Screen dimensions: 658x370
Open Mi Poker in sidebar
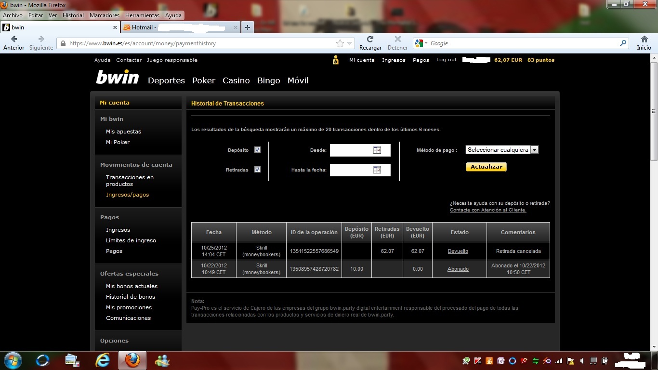[x=118, y=142]
